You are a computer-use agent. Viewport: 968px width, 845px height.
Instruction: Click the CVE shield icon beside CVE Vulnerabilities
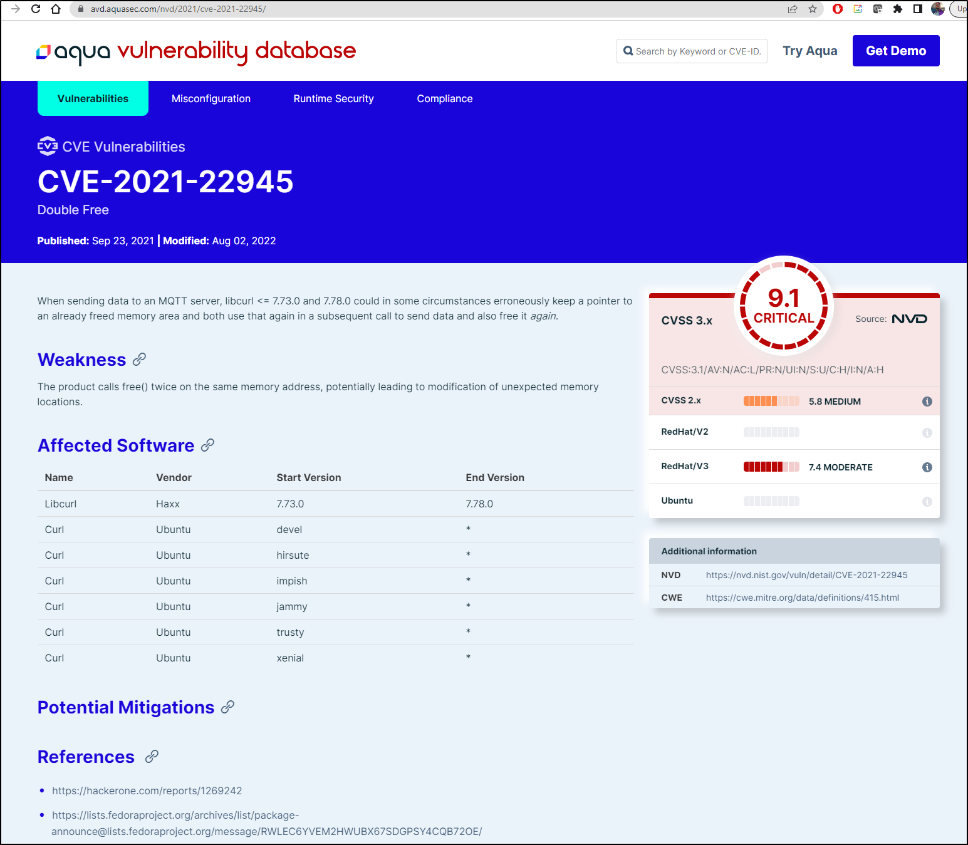coord(47,146)
